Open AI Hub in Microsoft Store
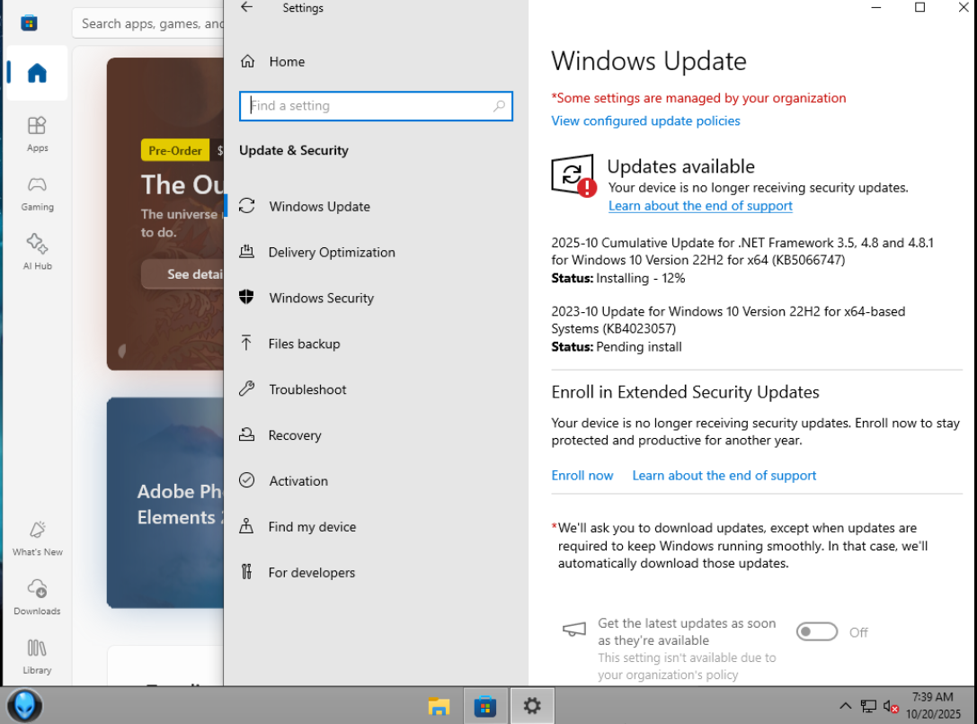The height and width of the screenshot is (724, 977). coord(38,252)
